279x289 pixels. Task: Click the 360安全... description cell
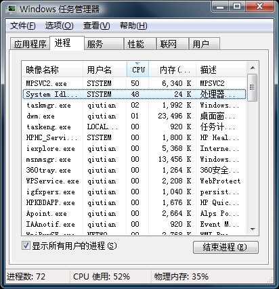219,170
